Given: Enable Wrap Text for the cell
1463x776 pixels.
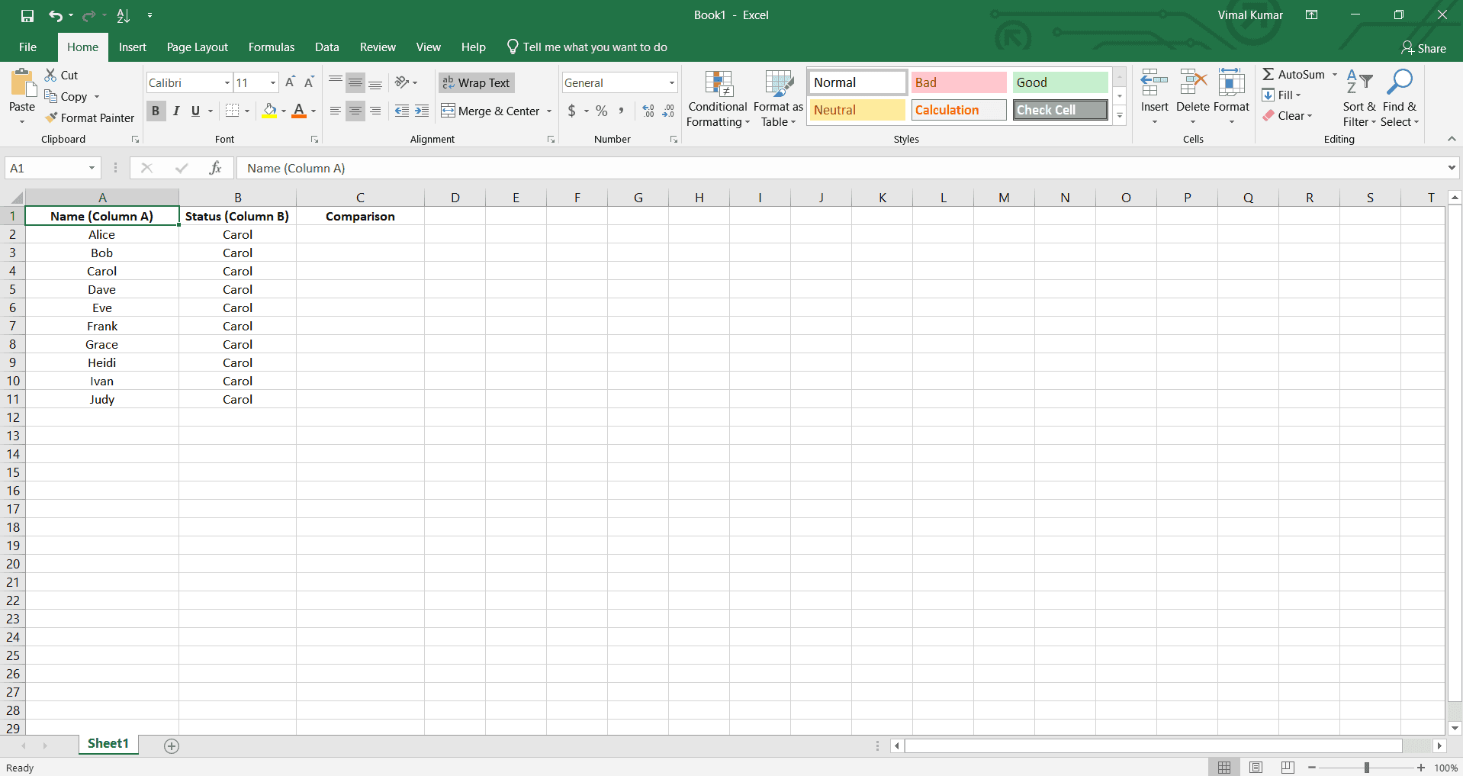Looking at the screenshot, I should (x=475, y=82).
